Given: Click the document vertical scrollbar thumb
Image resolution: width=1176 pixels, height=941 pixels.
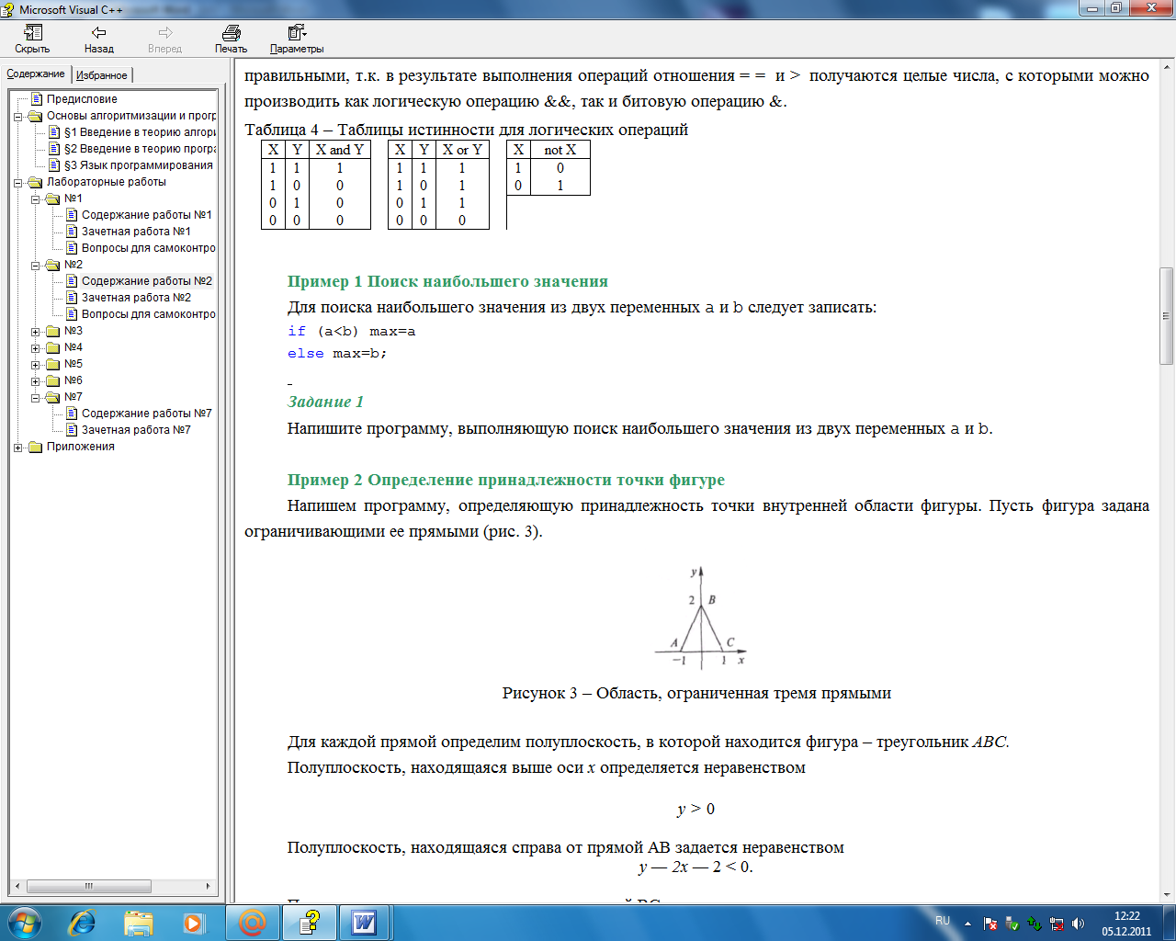Looking at the screenshot, I should point(1167,315).
